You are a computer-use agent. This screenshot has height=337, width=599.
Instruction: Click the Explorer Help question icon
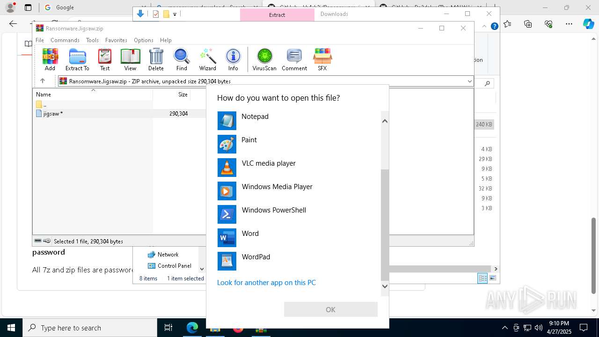[494, 26]
